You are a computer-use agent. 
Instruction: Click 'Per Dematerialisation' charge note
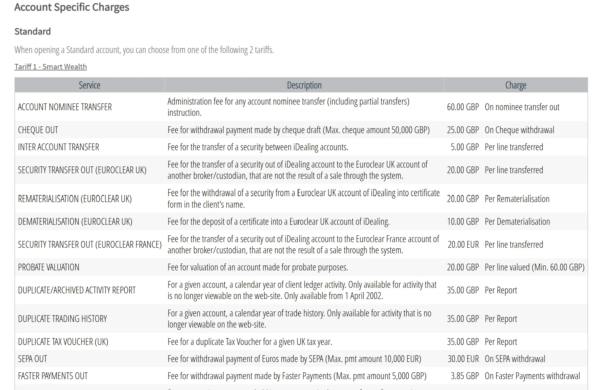click(x=517, y=222)
